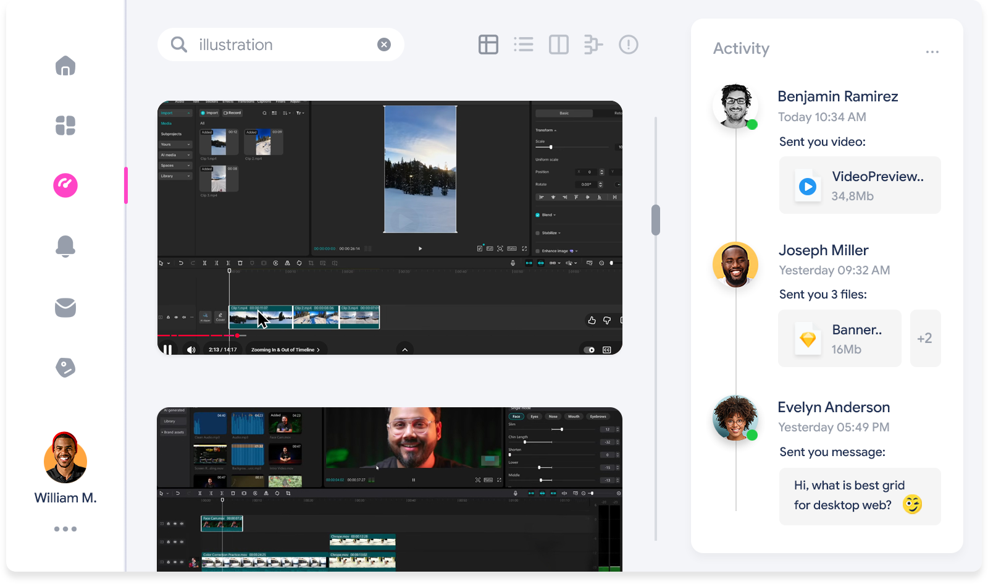Switch to list view layout
Screen dimensions: 988x584
pyautogui.click(x=524, y=44)
